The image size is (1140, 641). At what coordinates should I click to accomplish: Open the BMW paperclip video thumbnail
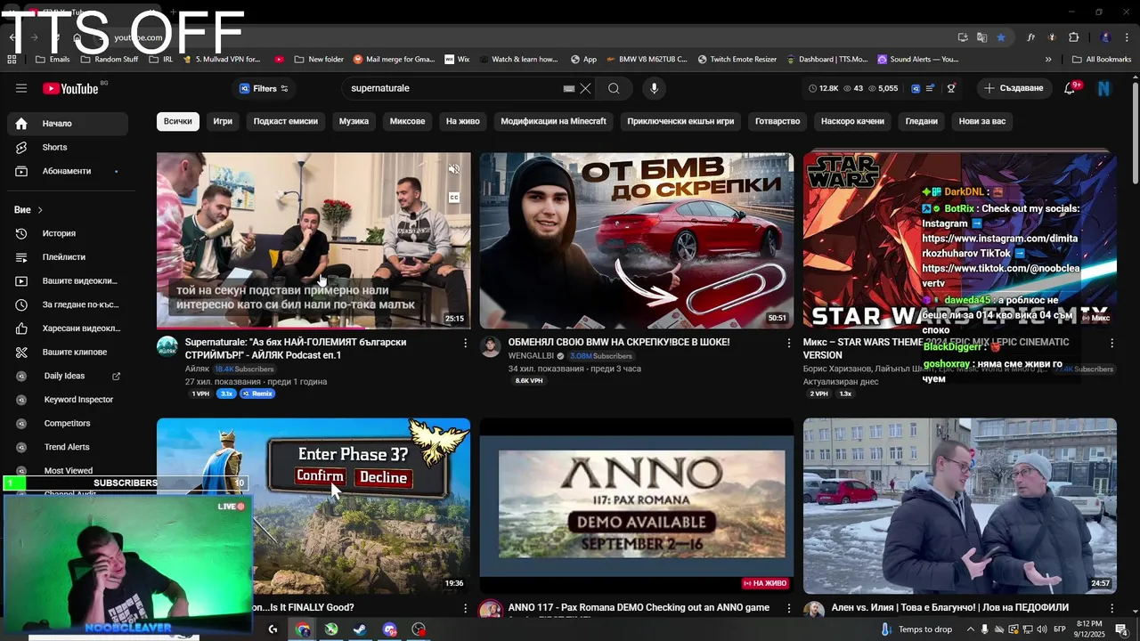(637, 240)
